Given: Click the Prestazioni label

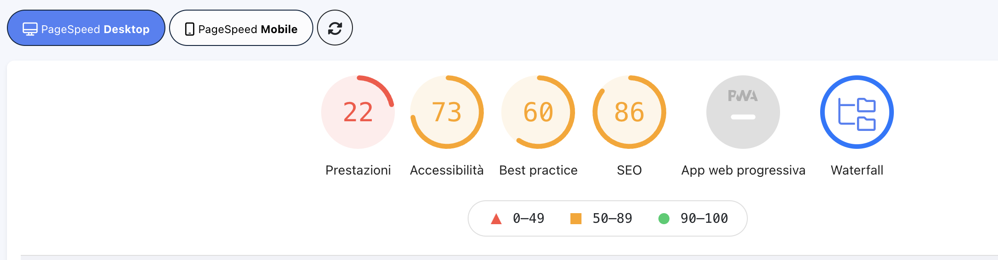Looking at the screenshot, I should 358,170.
